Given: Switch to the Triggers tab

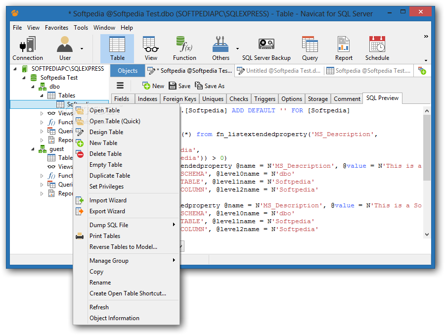Looking at the screenshot, I should pyautogui.click(x=265, y=98).
